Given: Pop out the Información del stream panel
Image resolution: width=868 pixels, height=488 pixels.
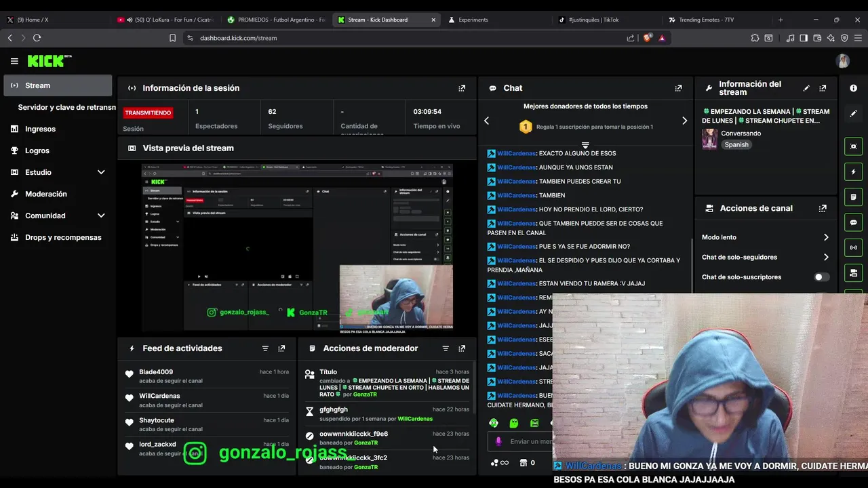Looking at the screenshot, I should coord(823,88).
